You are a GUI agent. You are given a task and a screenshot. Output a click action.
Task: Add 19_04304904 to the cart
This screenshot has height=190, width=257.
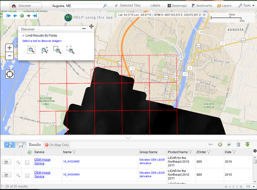tap(6, 175)
